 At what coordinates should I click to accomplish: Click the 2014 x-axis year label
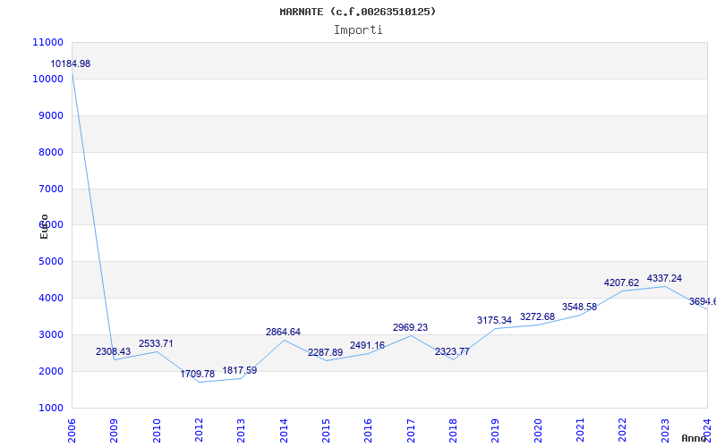284,431
